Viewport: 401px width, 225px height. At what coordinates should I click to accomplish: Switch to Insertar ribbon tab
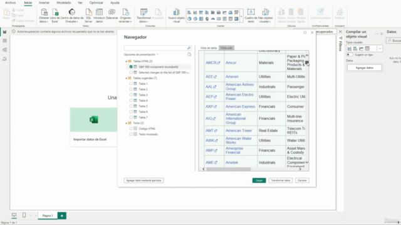point(44,2)
